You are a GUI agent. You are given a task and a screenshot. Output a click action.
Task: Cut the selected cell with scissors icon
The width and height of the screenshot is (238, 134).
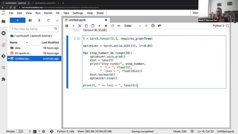(x=80, y=26)
